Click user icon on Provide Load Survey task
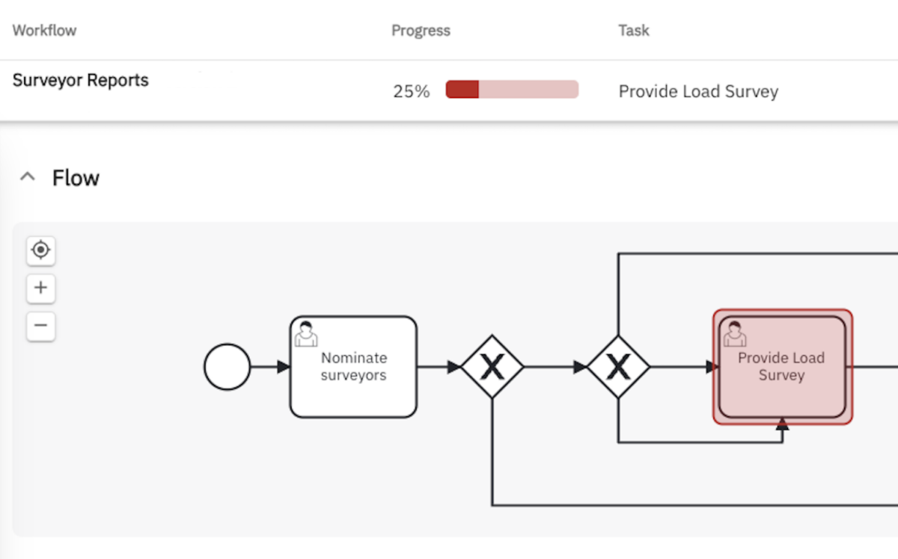This screenshot has height=559, width=898. 734,334
